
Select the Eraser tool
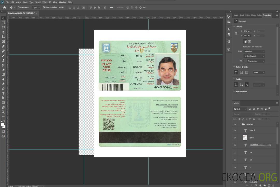[3, 70]
